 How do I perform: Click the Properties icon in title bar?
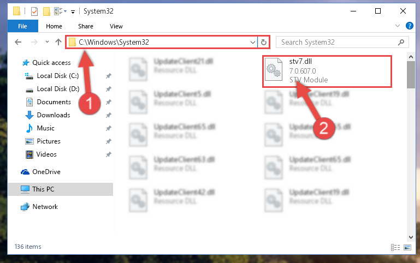34,11
